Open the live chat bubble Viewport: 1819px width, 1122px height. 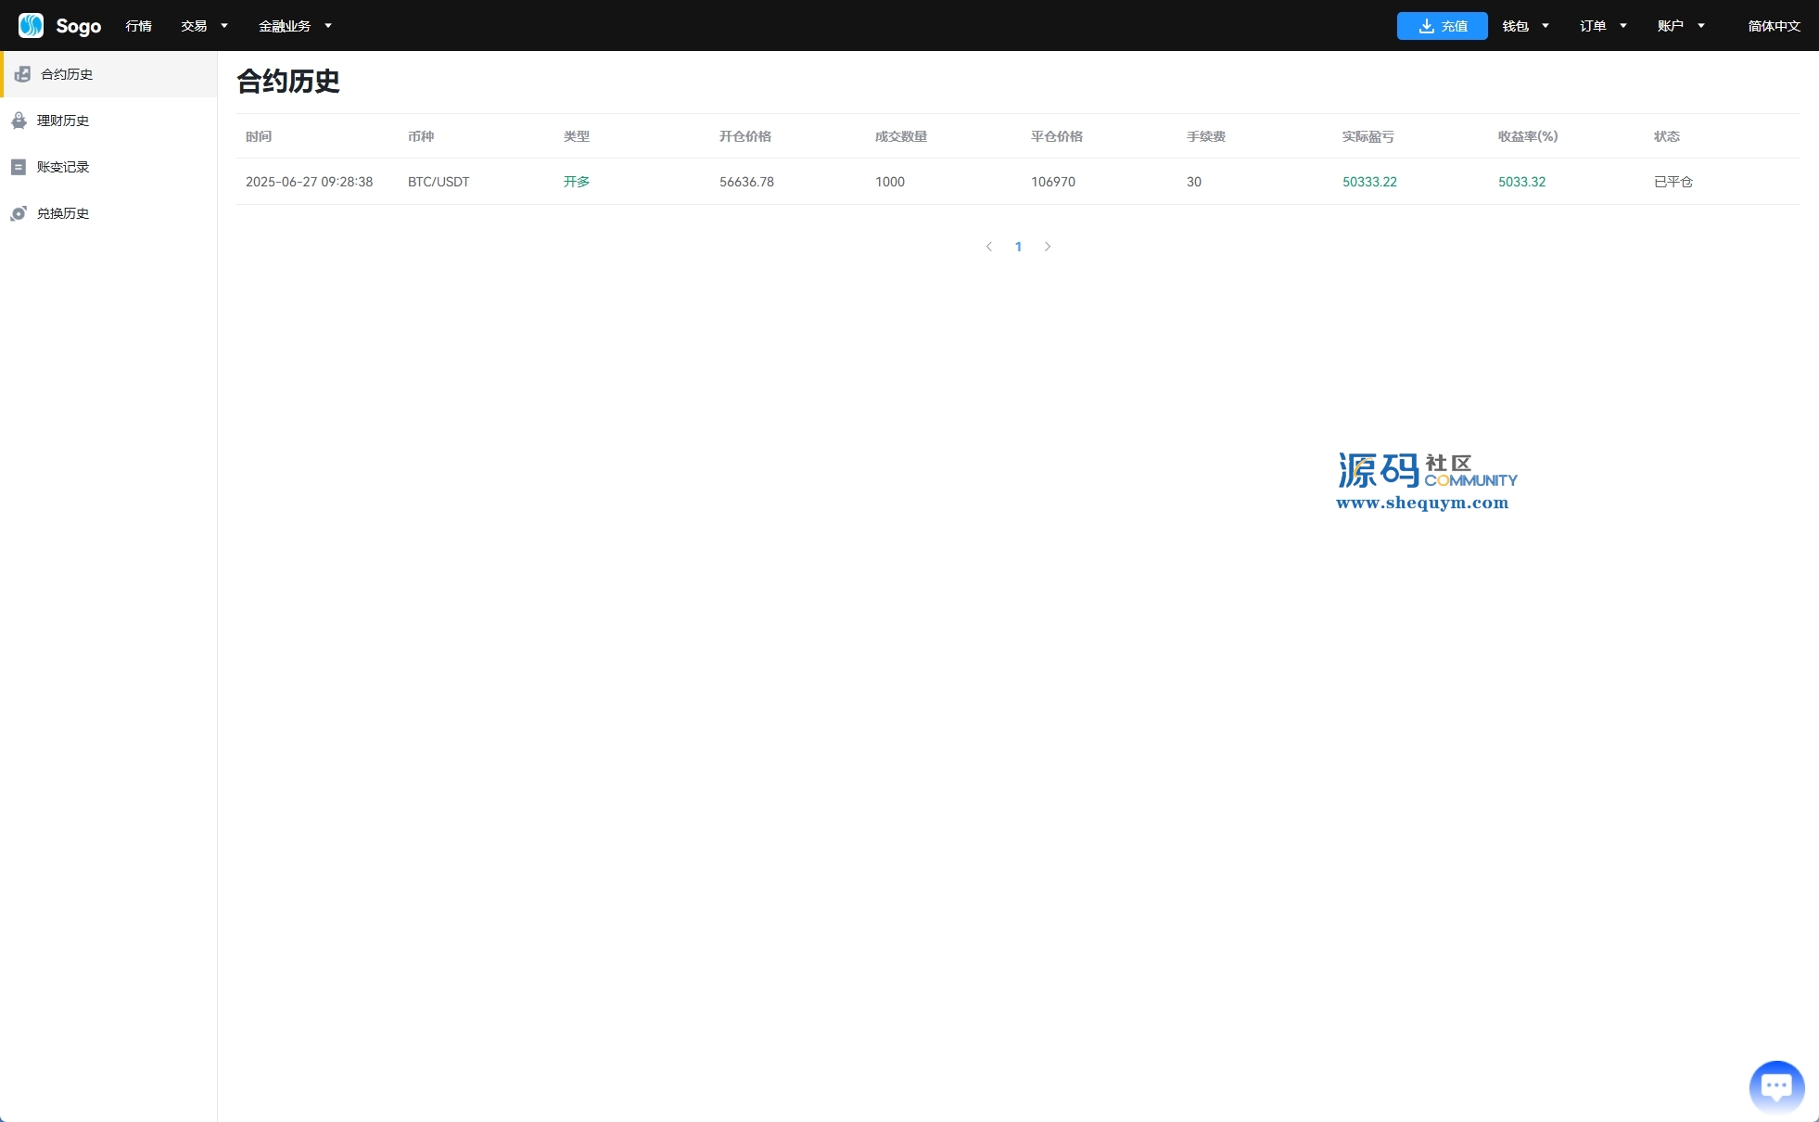click(x=1775, y=1086)
